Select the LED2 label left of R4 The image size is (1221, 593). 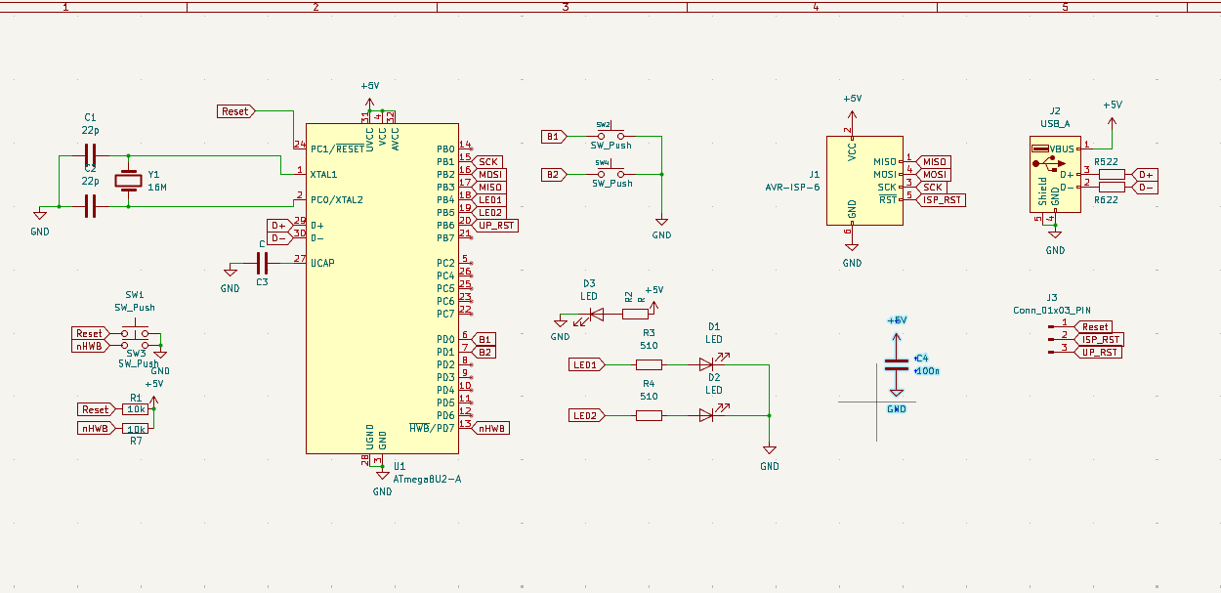pos(586,415)
